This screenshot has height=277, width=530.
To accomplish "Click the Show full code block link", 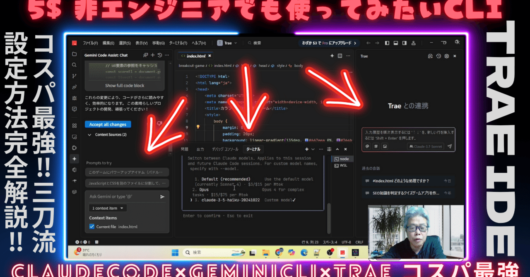I will [x=125, y=87].
